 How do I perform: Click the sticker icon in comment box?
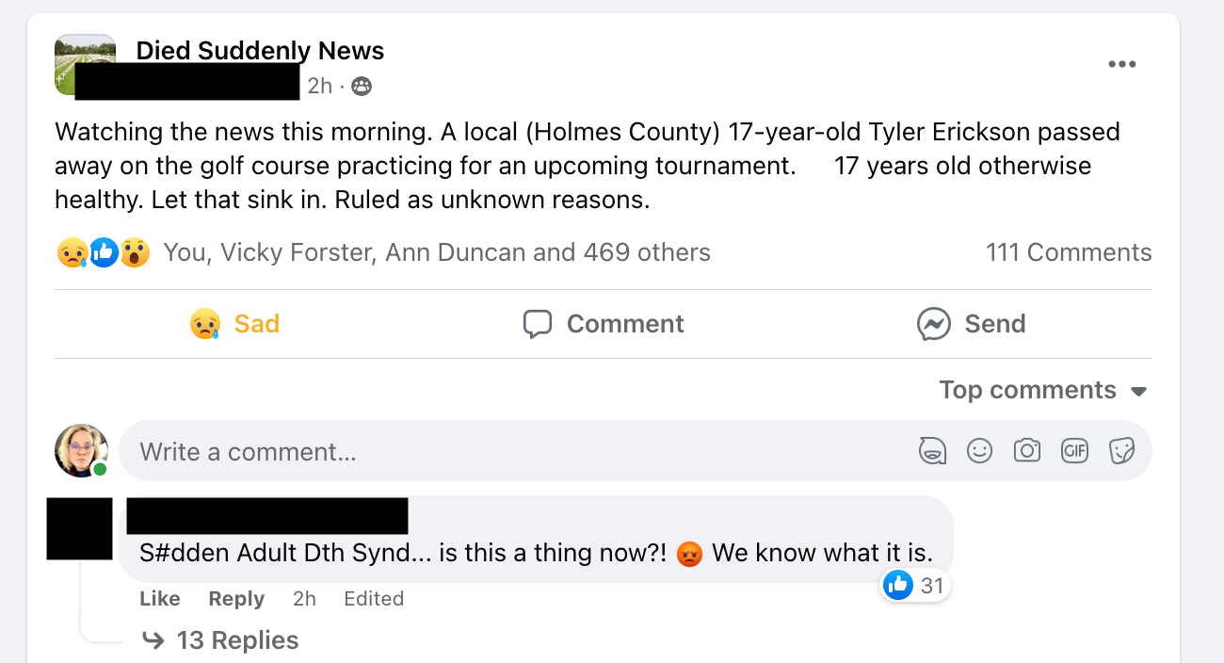coord(1121,451)
